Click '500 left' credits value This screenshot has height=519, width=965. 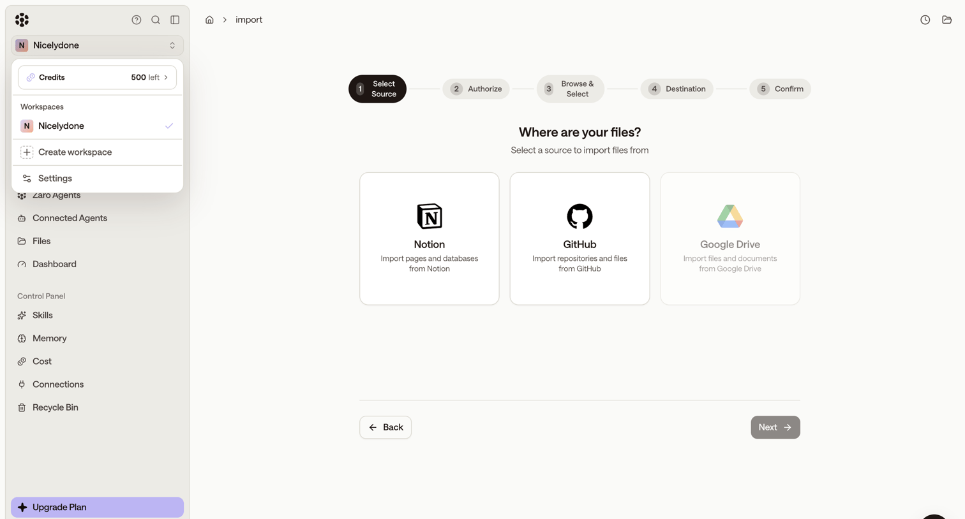[x=145, y=77]
